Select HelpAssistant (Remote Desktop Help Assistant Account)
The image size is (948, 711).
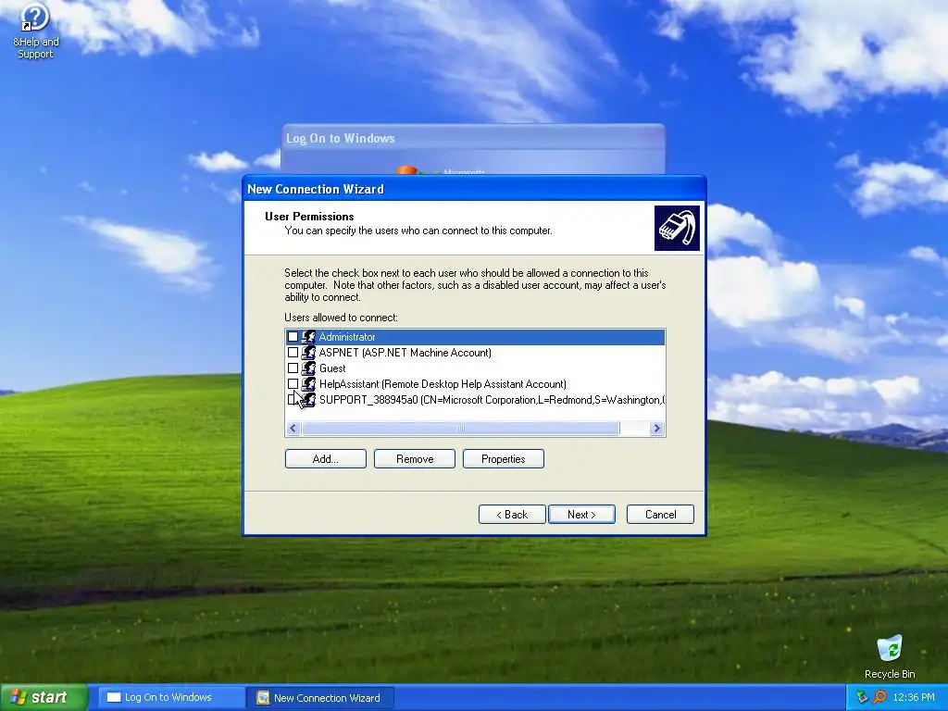click(443, 384)
